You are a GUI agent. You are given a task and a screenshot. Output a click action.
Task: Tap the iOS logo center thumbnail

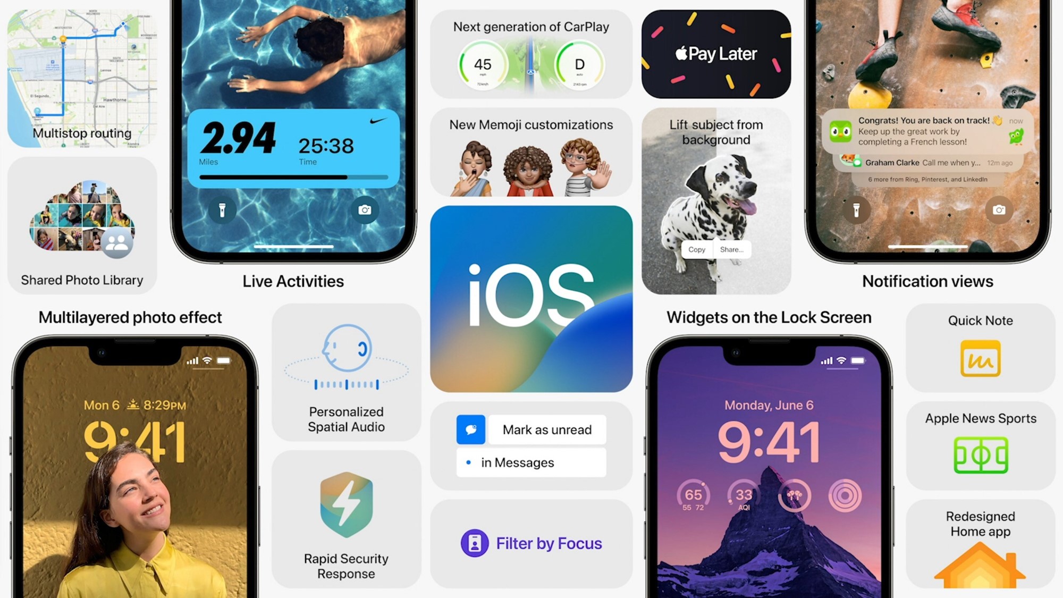[531, 299]
